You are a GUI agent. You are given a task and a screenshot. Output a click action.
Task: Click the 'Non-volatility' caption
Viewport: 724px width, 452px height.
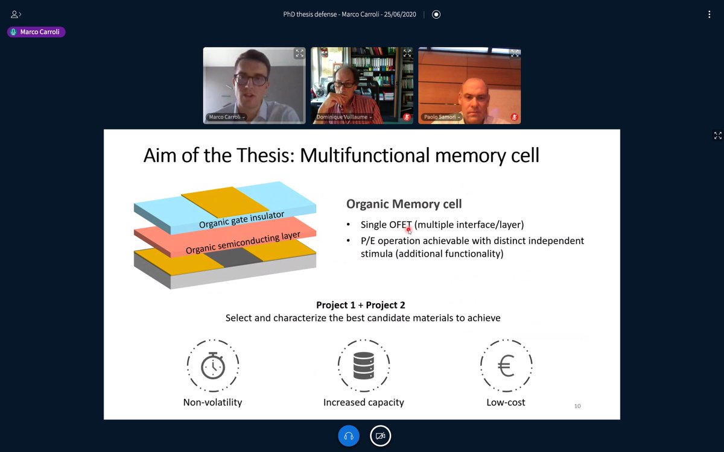click(212, 402)
